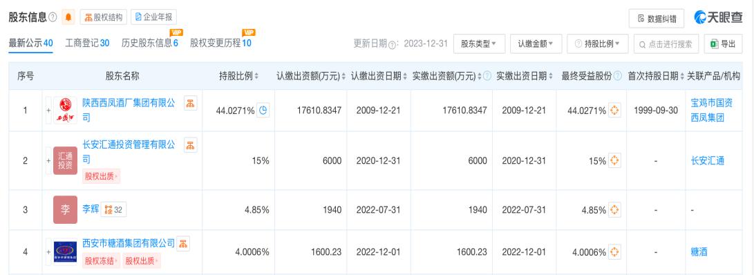Open the 企业年报 annual report button
The height and width of the screenshot is (275, 754).
153,18
